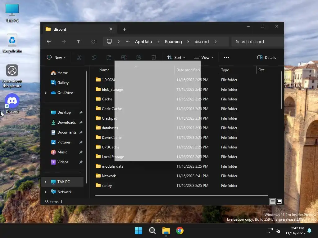The image size is (318, 238).
Task: Go back with the left arrow button
Action: coord(49,42)
